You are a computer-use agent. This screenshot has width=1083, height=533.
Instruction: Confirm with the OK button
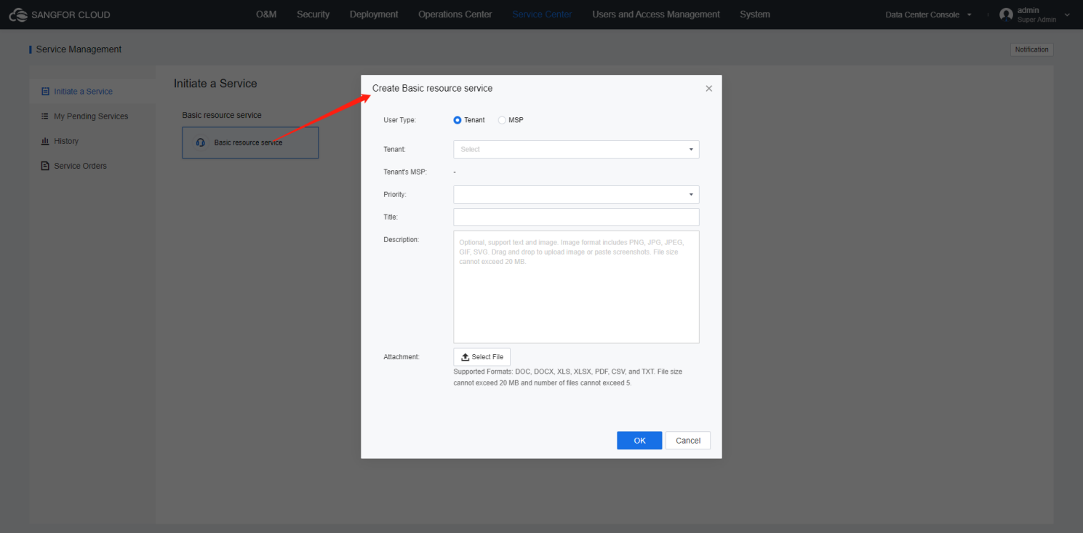639,441
